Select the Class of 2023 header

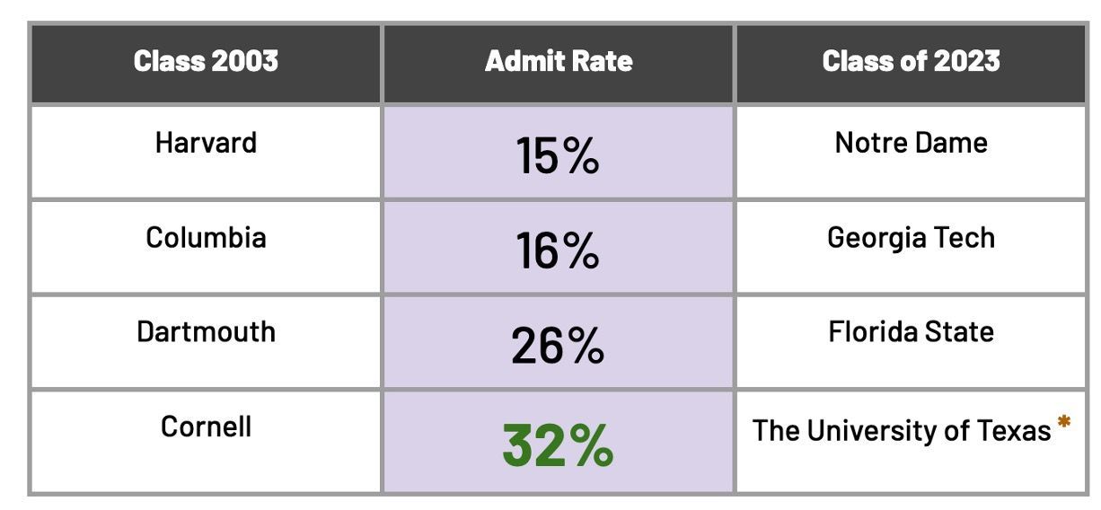point(911,63)
